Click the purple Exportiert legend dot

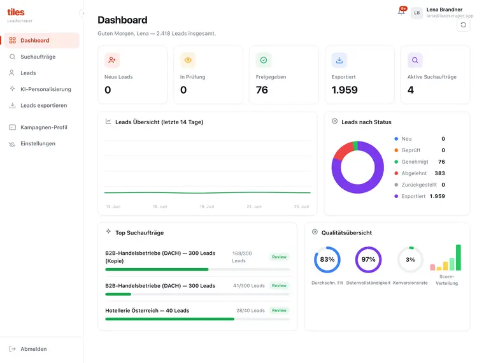tap(396, 196)
